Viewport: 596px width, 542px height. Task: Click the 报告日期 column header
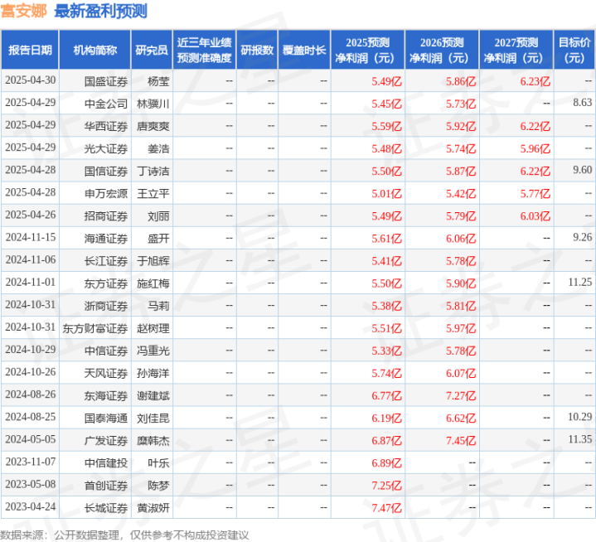30,50
